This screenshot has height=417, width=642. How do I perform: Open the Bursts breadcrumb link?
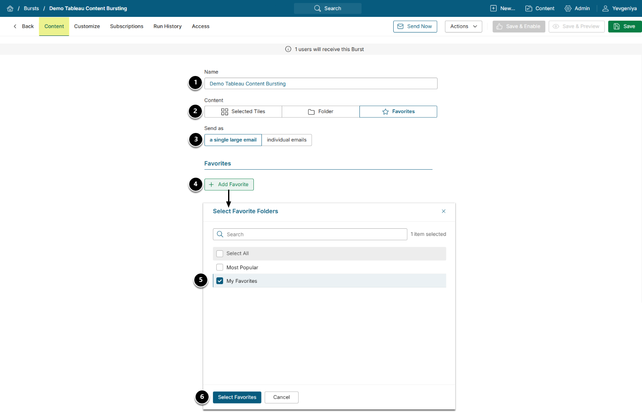pos(31,8)
